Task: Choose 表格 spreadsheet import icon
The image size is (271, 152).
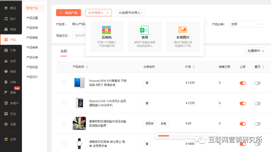Action: 145,30
